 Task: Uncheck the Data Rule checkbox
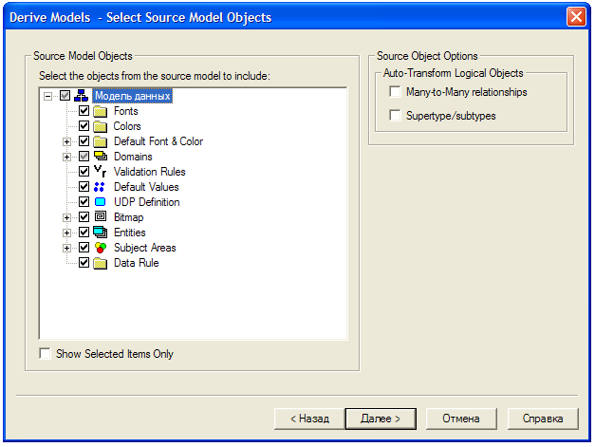coord(84,263)
